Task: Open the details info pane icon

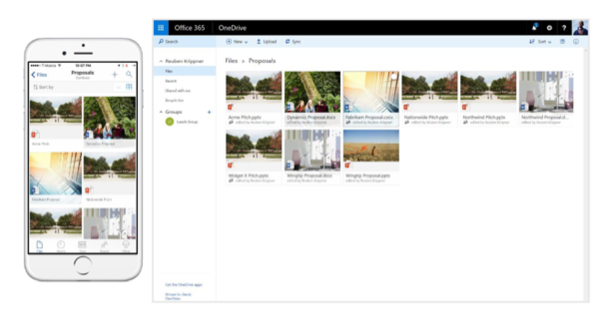Action: click(576, 42)
